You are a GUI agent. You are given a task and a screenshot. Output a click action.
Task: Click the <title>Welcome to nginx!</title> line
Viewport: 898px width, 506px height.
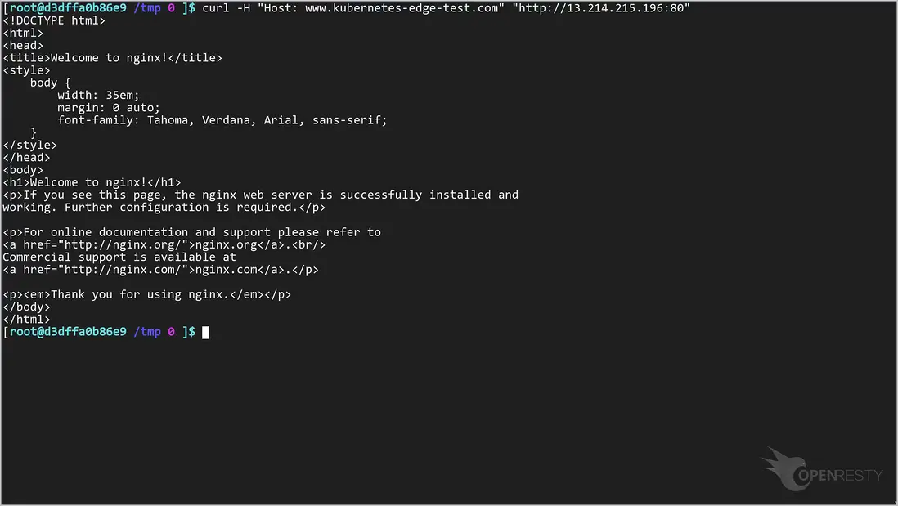tap(112, 58)
